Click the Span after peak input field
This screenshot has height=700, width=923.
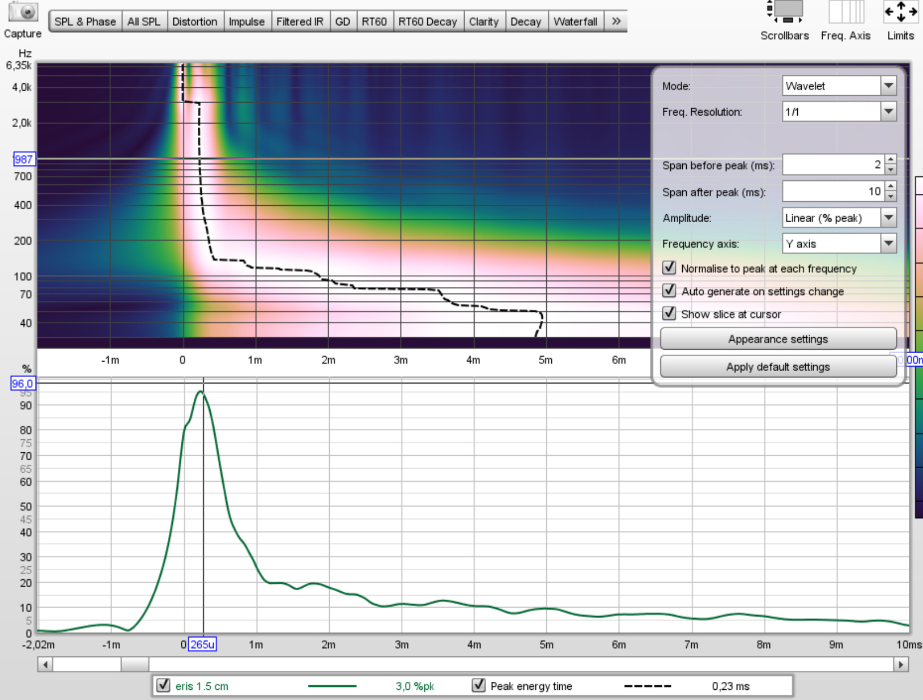click(833, 192)
